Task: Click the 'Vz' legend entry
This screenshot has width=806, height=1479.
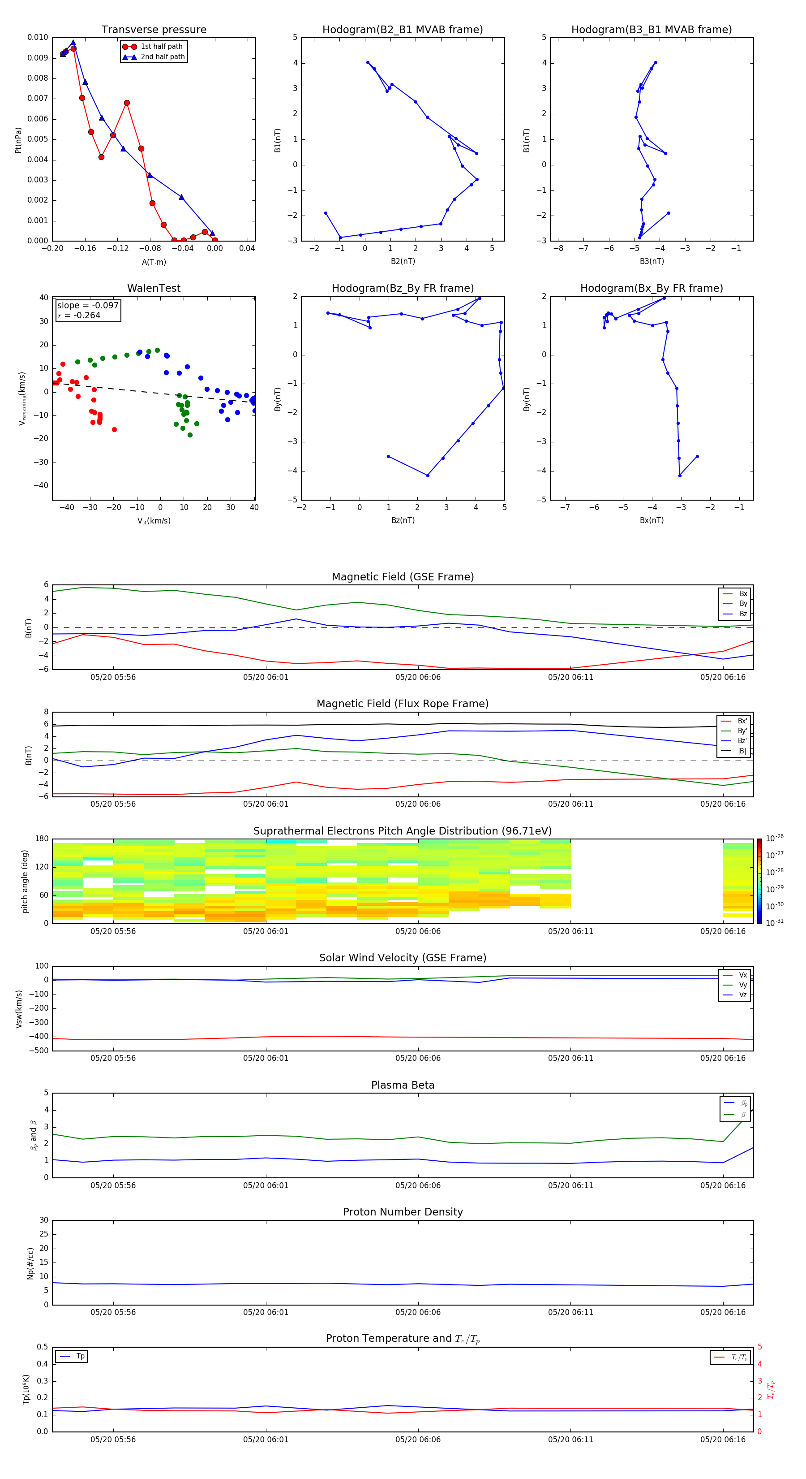Action: tap(735, 995)
